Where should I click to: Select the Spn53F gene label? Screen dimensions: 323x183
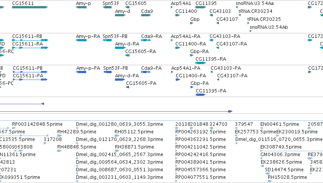click(111, 3)
